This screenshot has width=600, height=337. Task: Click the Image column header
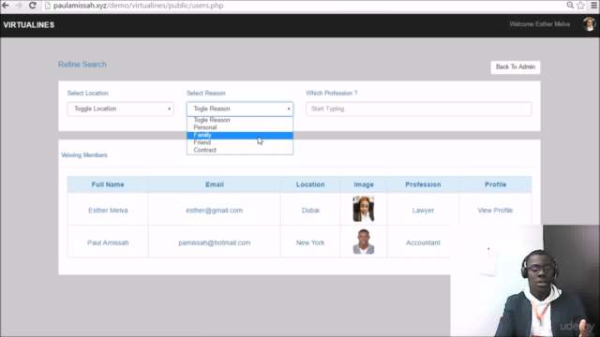pos(364,184)
